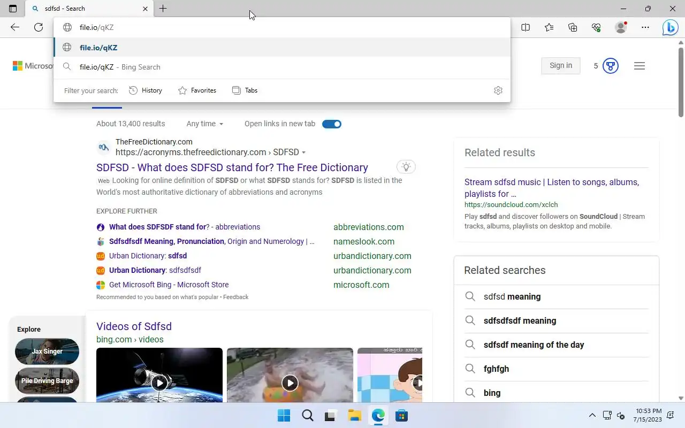
Task: Close the sdfsd - Search tab
Action: pos(145,9)
